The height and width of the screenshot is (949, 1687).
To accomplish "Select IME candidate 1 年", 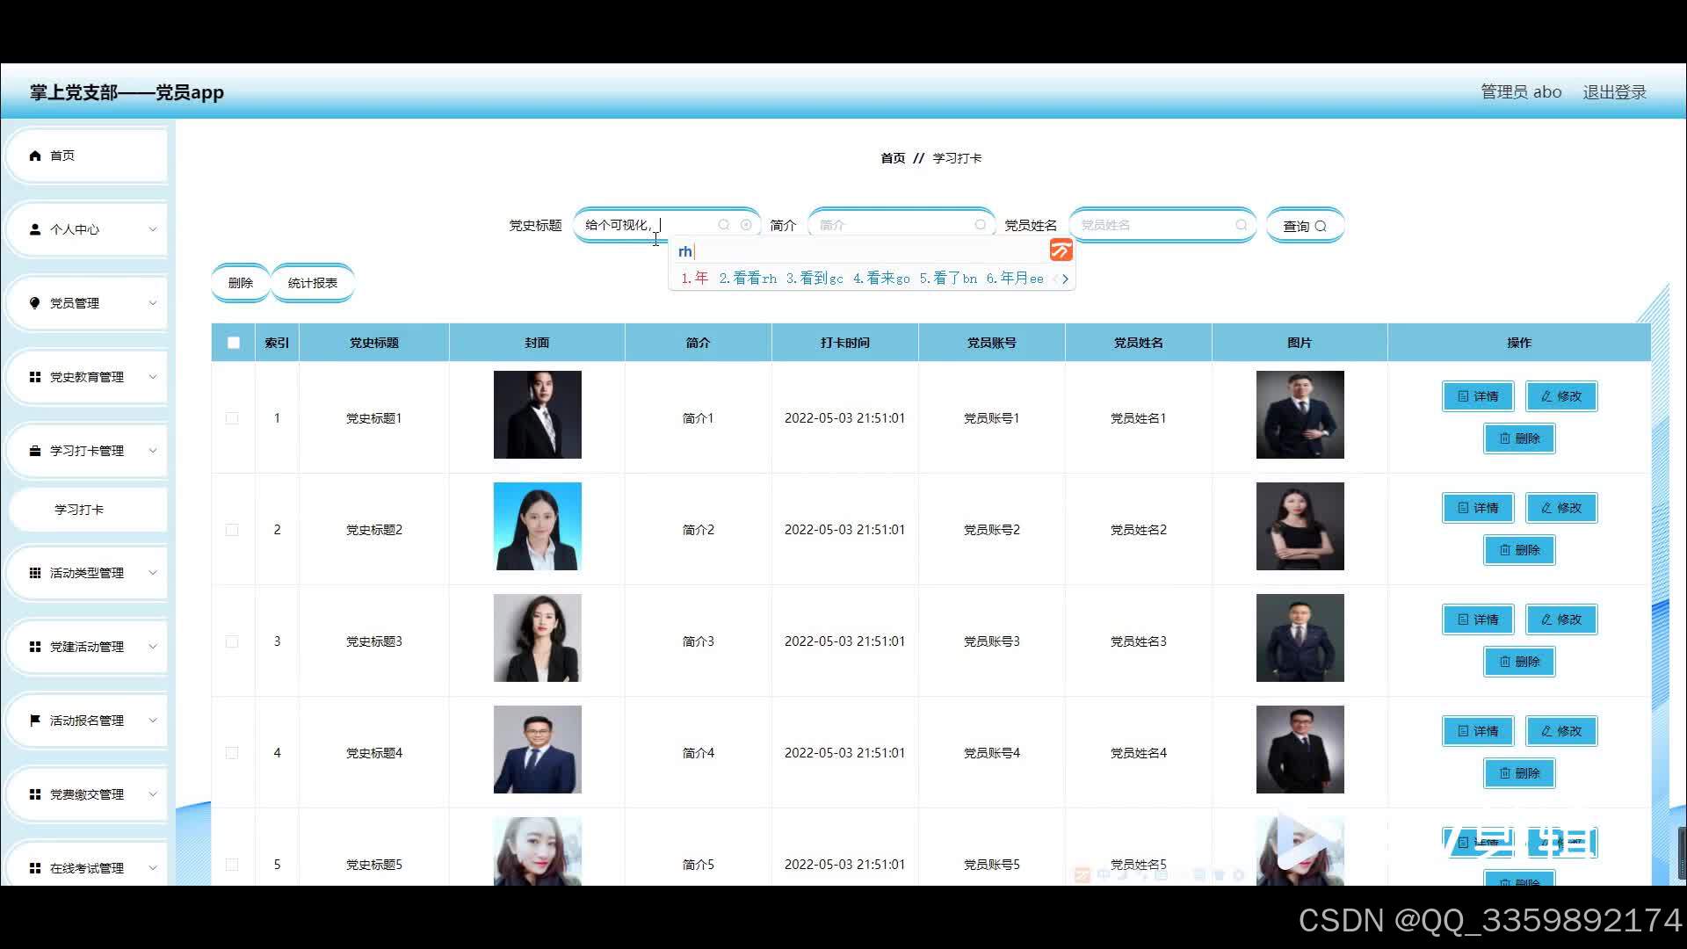I will (694, 279).
